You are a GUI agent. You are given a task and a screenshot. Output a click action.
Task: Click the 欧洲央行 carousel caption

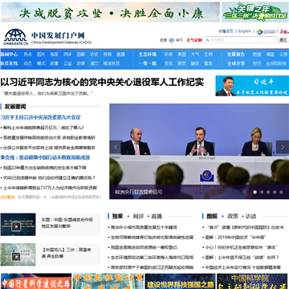[x=139, y=192]
